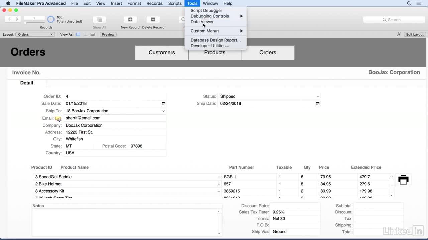Click price 34.95 cell

[337, 184]
